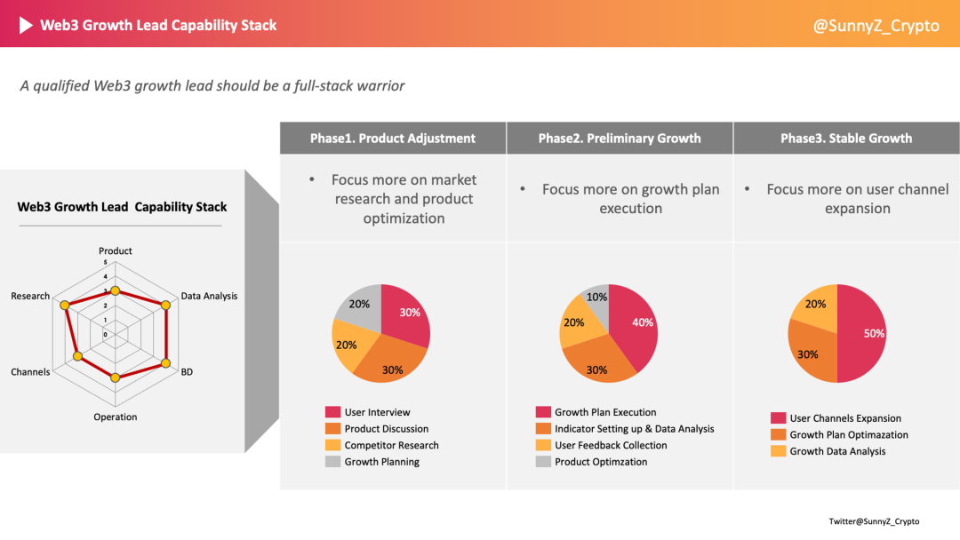Screen dimensions: 960x540
Task: Click the Research point on radar chart
Action: tap(64, 305)
